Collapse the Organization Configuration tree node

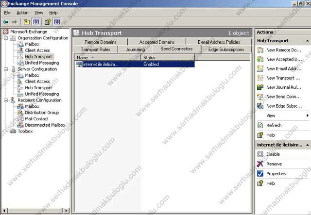(x=6, y=38)
